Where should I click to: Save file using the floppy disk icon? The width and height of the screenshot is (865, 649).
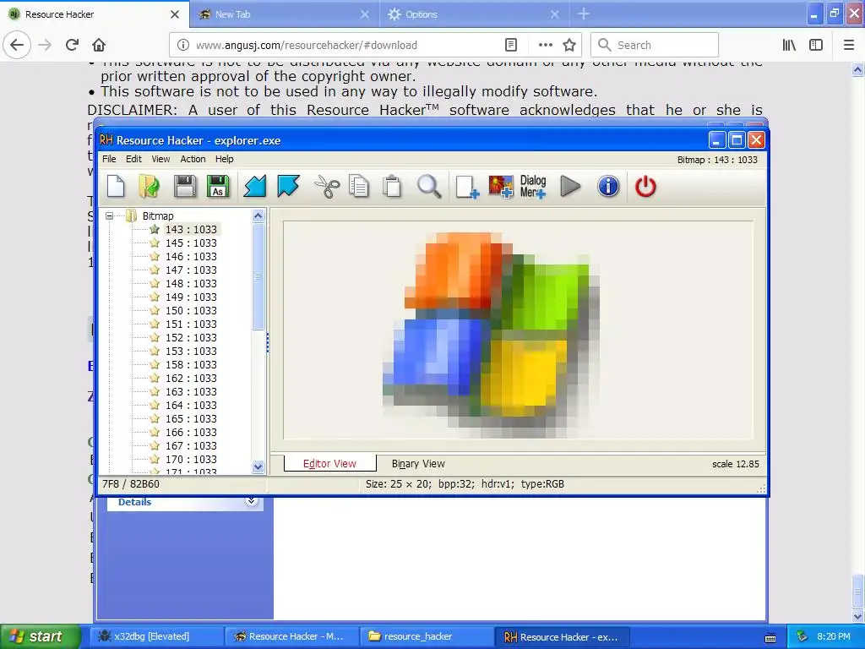pyautogui.click(x=185, y=187)
